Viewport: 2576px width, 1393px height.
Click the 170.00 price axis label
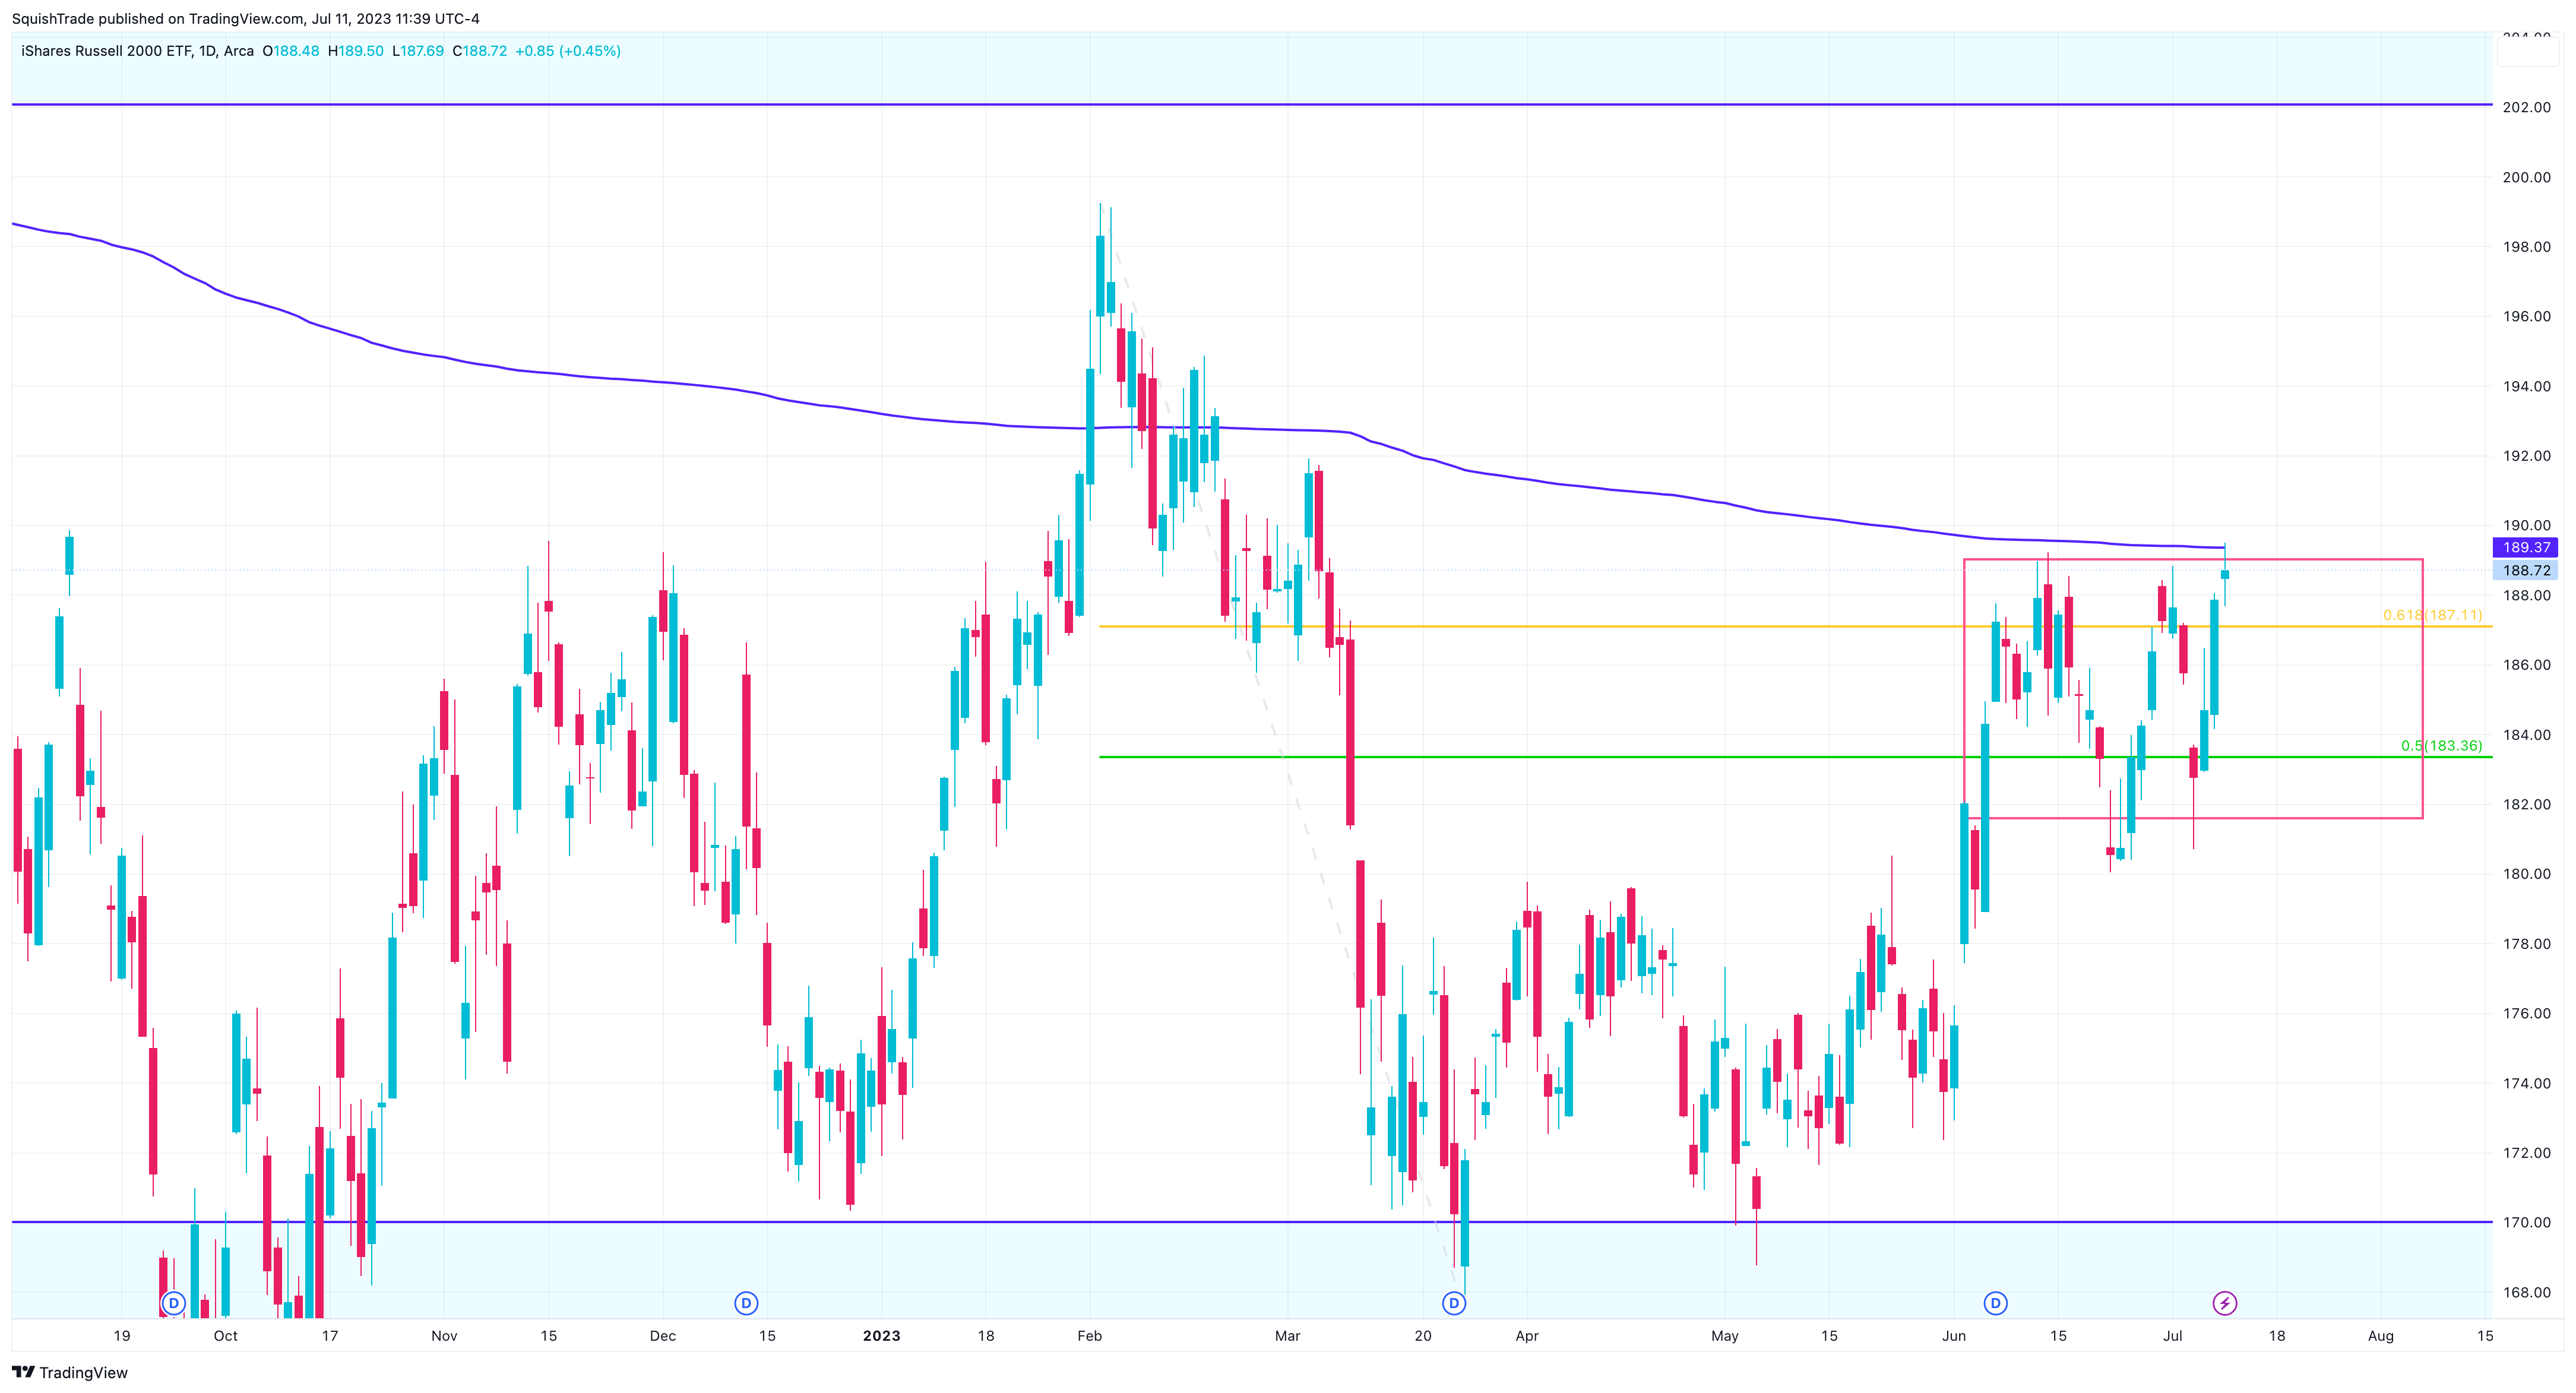click(2526, 1222)
